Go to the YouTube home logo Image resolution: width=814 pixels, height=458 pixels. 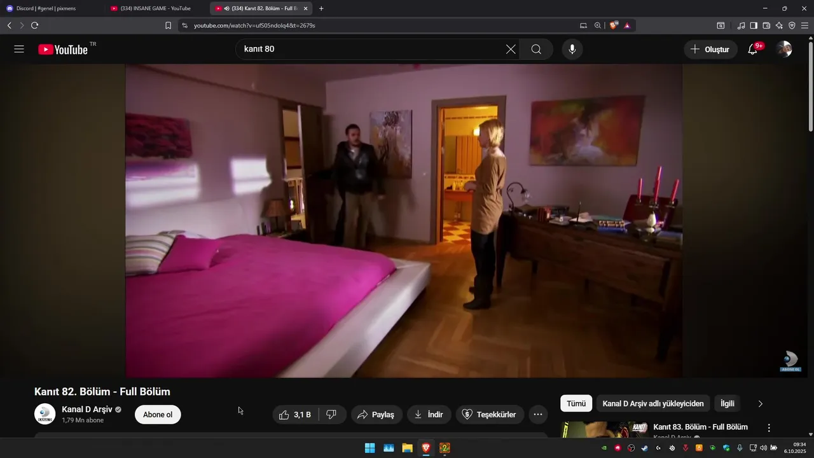coord(63,49)
